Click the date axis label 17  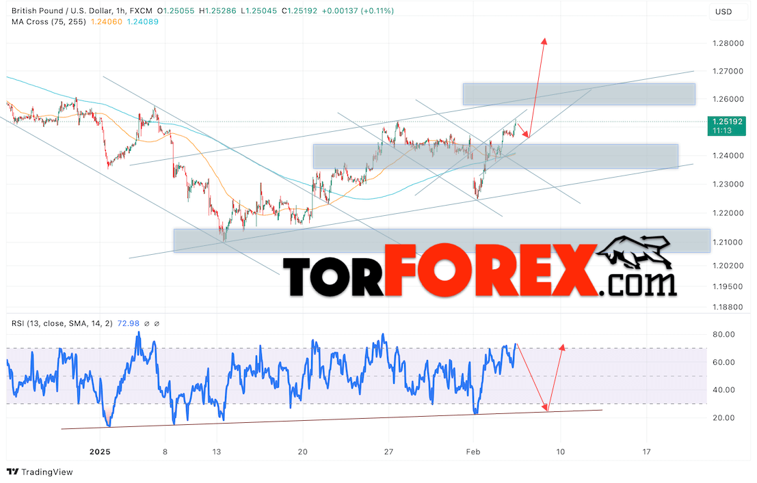(646, 452)
